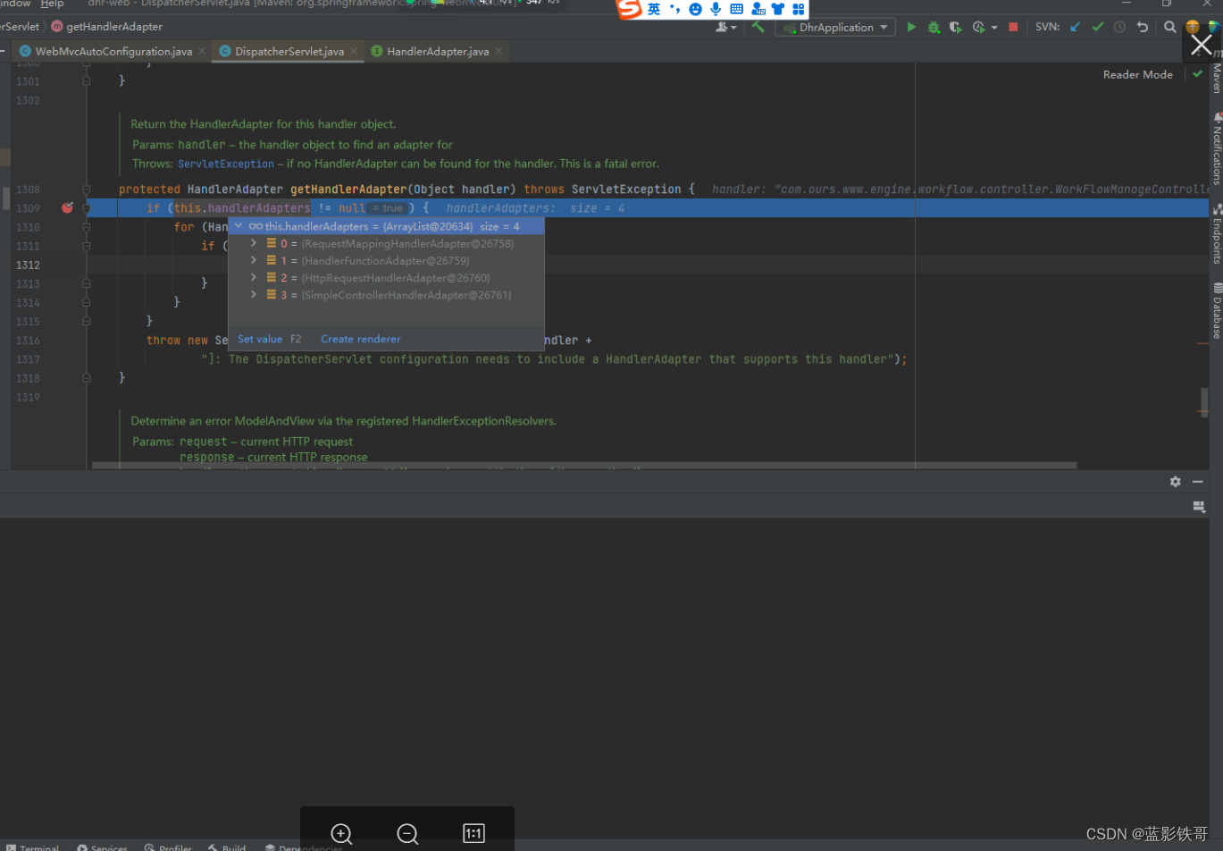Close the image viewer with the X
This screenshot has width=1223, height=851.
(x=1202, y=45)
